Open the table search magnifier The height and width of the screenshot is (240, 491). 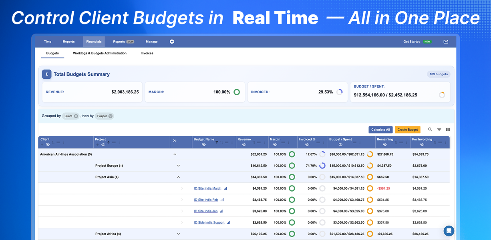(x=430, y=130)
